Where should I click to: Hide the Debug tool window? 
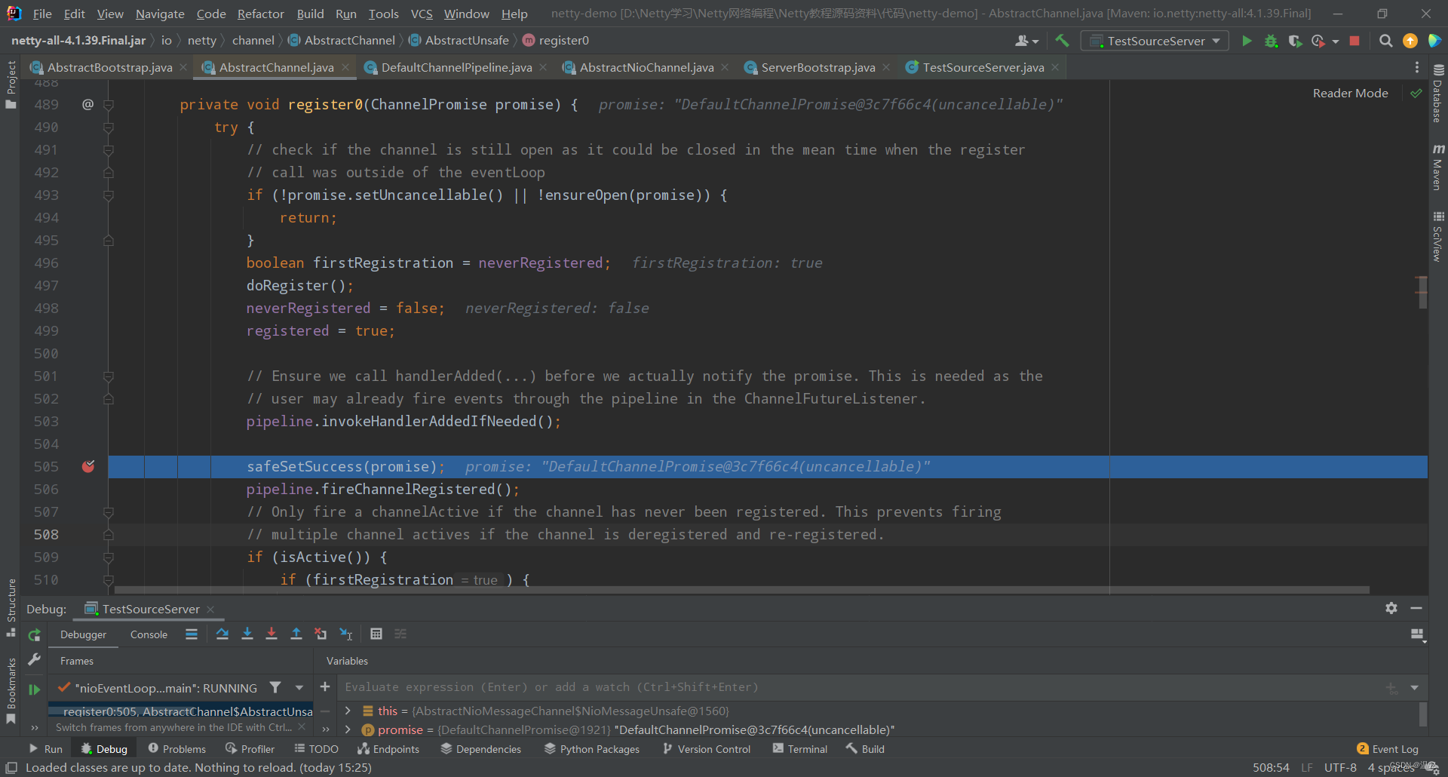[1416, 608]
